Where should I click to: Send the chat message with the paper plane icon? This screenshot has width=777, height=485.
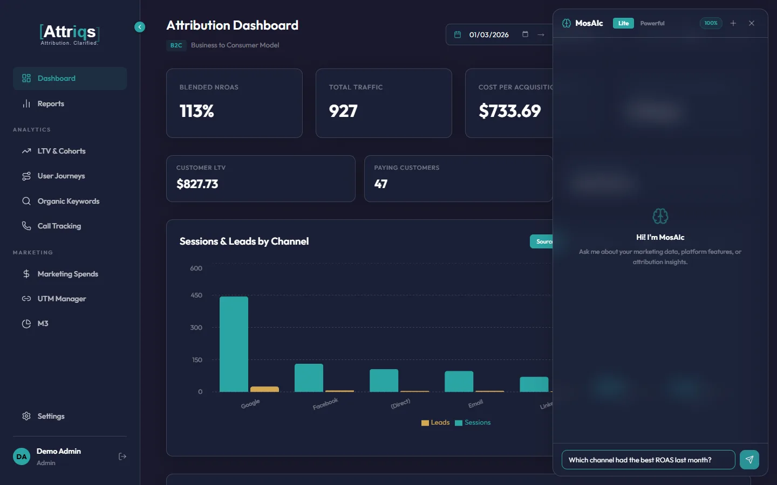[749, 460]
